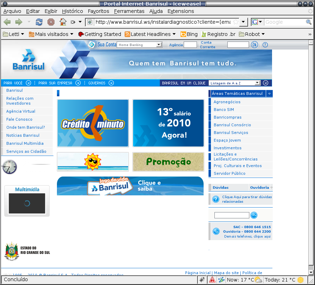Image resolution: width=315 pixels, height=285 pixels.
Task: Click the site identity icon in URL bar
Action: tap(90, 22)
